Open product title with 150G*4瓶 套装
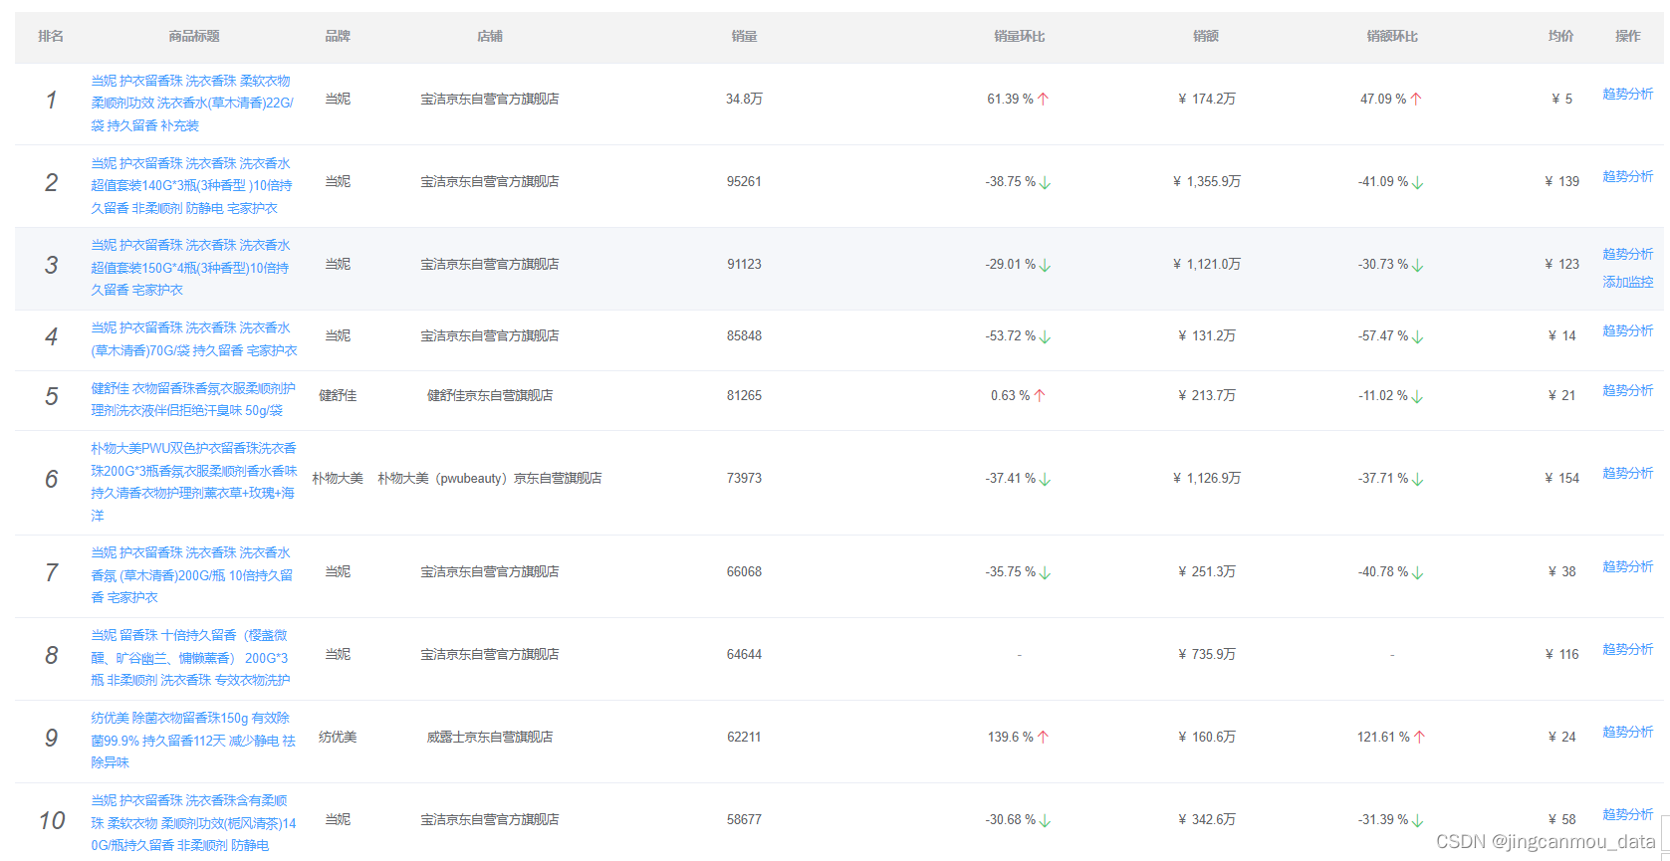This screenshot has height=861, width=1670. (191, 267)
